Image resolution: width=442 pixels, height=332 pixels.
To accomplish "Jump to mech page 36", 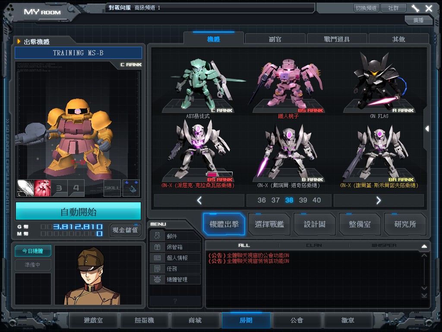I will pos(261,200).
